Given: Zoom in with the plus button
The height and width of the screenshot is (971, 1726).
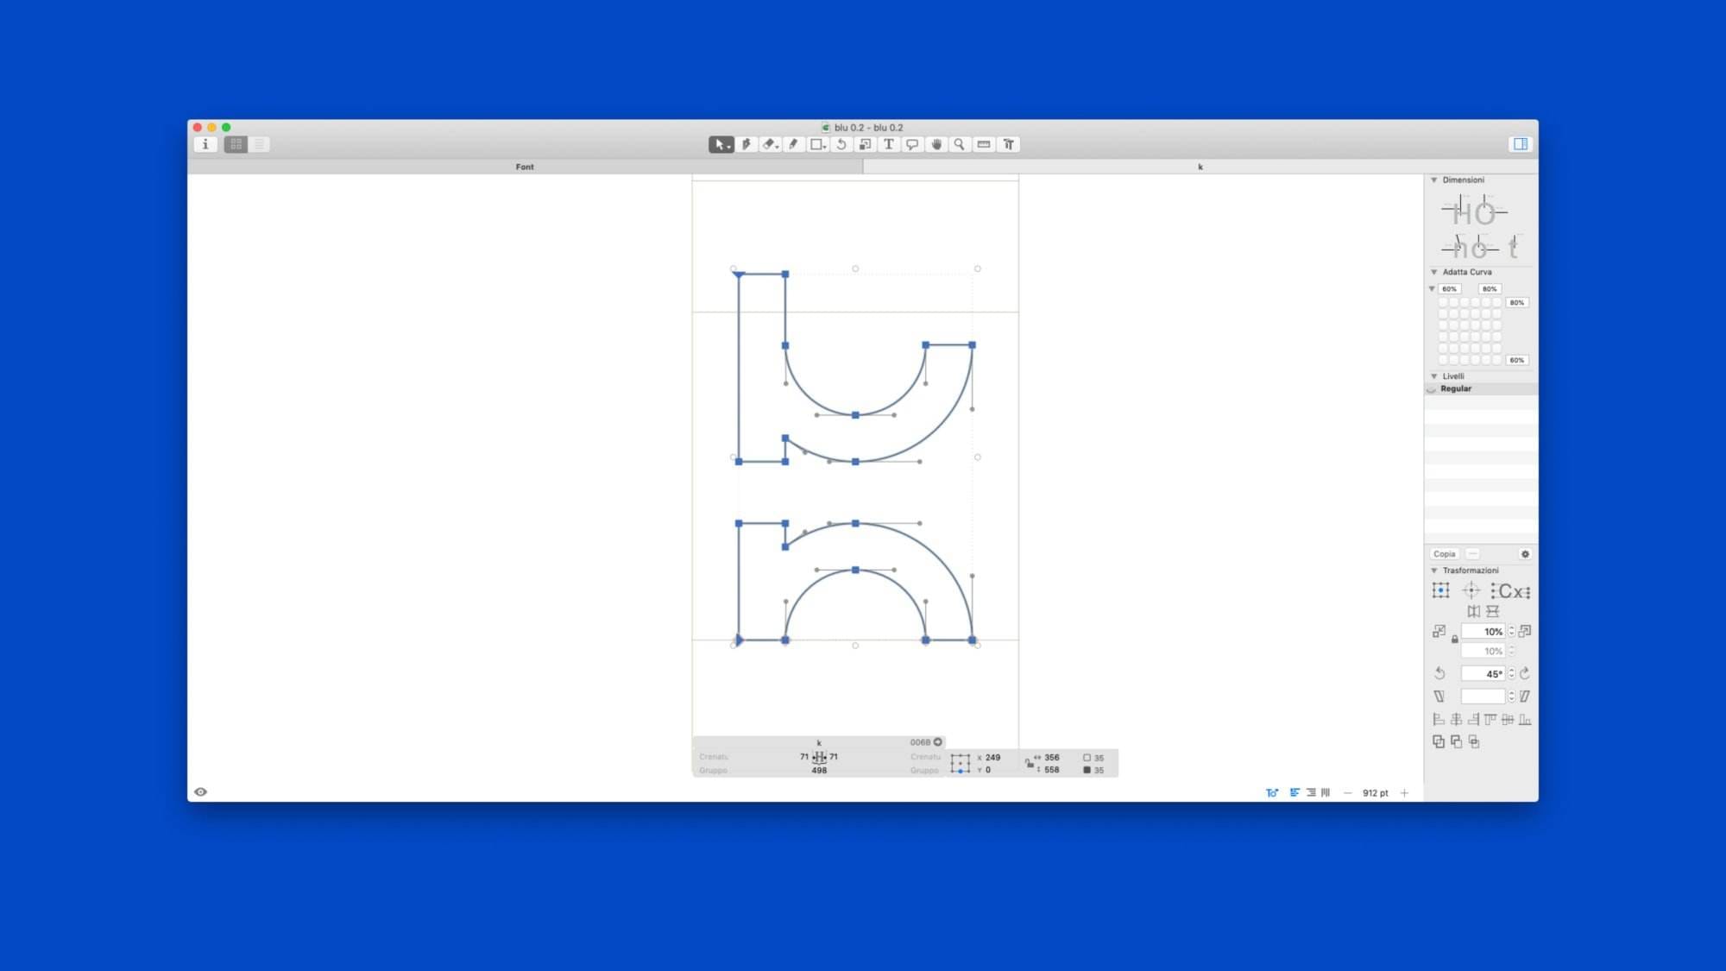Looking at the screenshot, I should click(x=1404, y=793).
